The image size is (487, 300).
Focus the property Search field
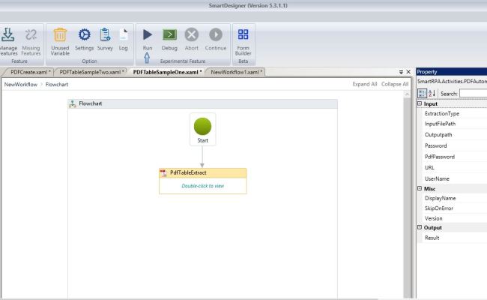pyautogui.click(x=473, y=93)
